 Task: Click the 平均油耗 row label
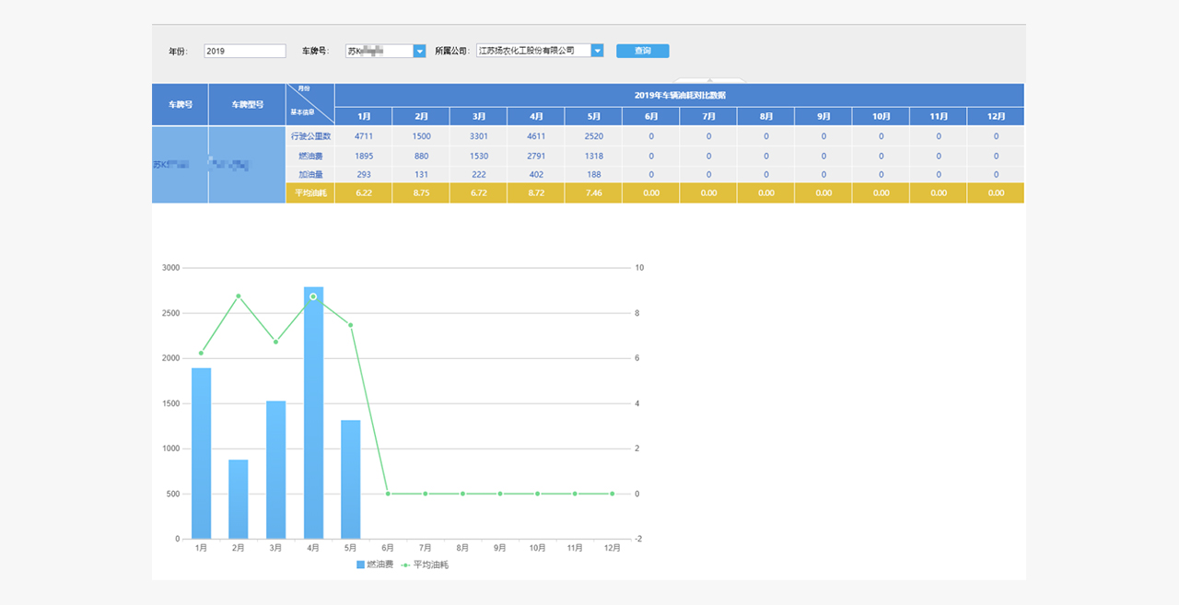click(310, 193)
